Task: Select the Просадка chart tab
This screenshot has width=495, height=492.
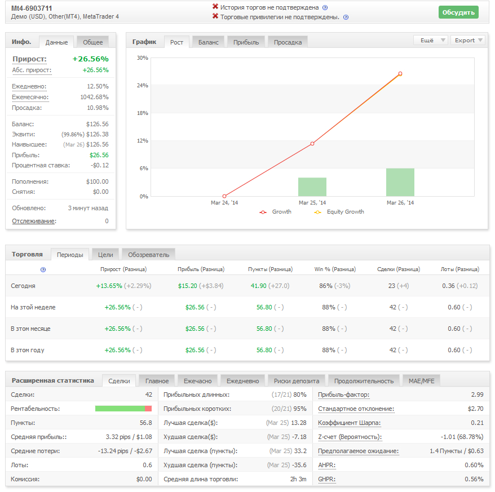Action: pos(288,42)
